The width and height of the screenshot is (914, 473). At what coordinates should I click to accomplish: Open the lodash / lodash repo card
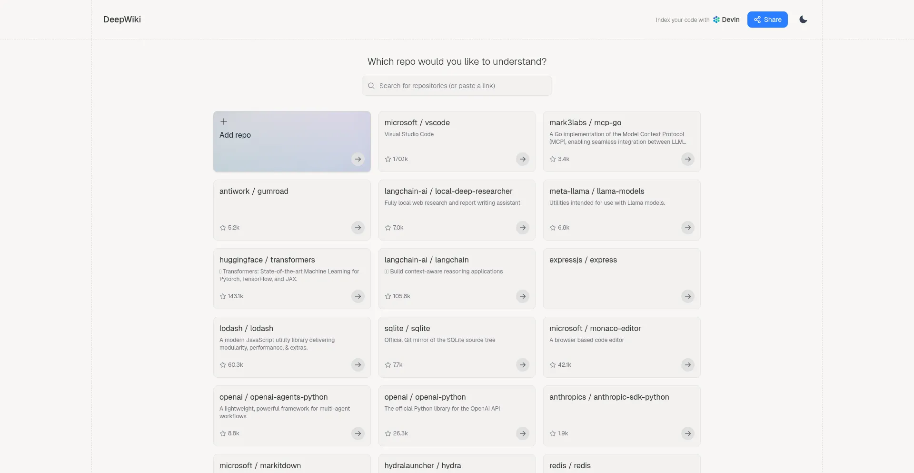tap(292, 347)
